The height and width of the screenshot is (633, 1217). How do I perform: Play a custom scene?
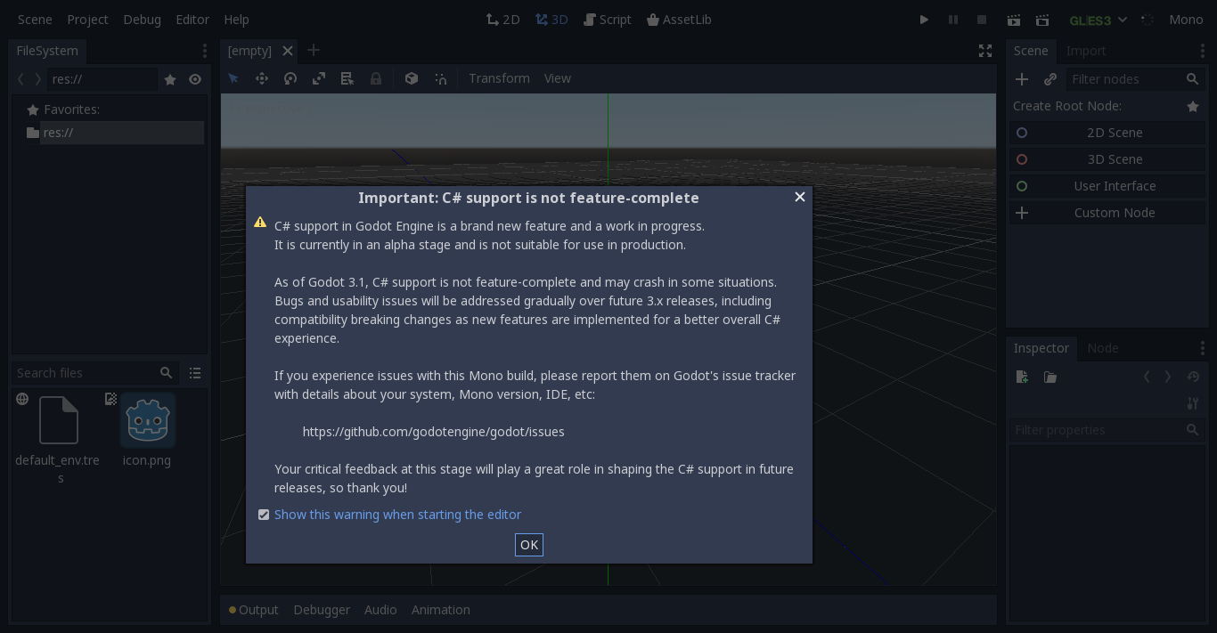click(x=1042, y=20)
